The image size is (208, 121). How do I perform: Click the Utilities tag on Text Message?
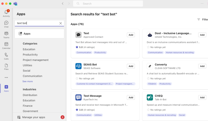[x=98, y=115]
